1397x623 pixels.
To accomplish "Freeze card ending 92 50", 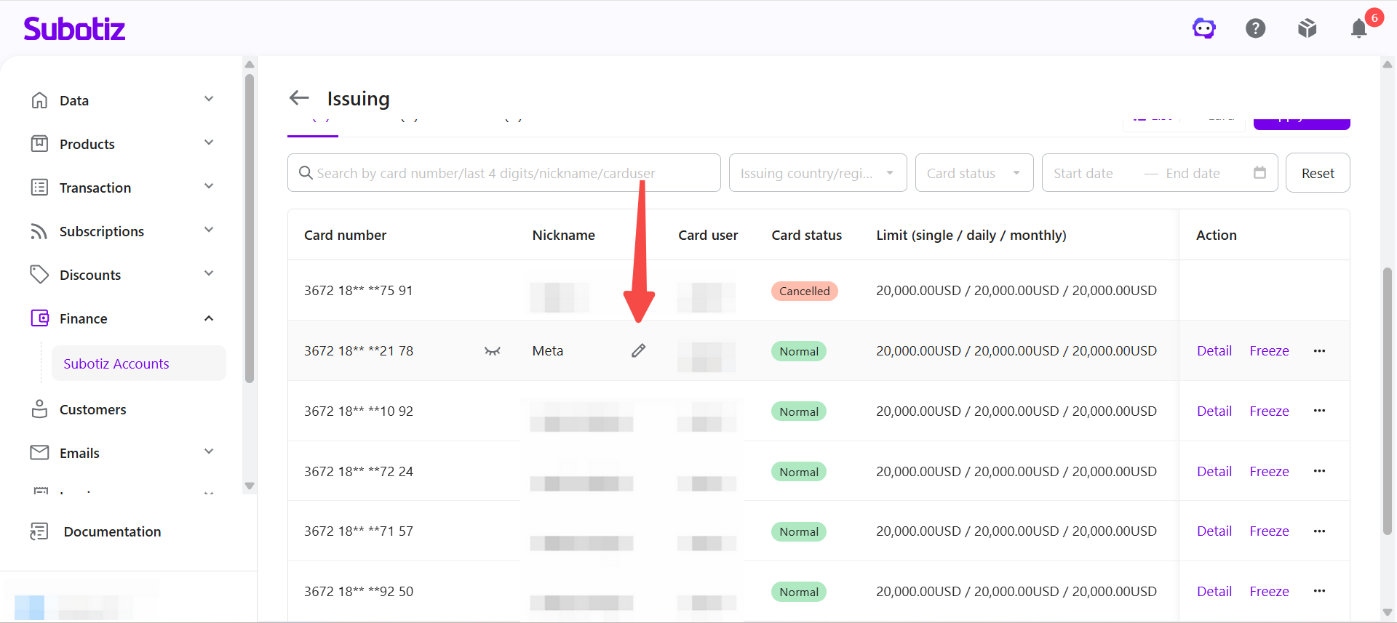I will pos(1269,591).
